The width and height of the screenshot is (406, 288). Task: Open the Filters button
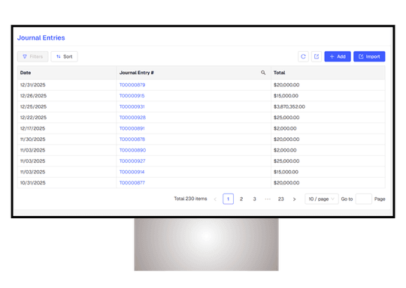[33, 56]
